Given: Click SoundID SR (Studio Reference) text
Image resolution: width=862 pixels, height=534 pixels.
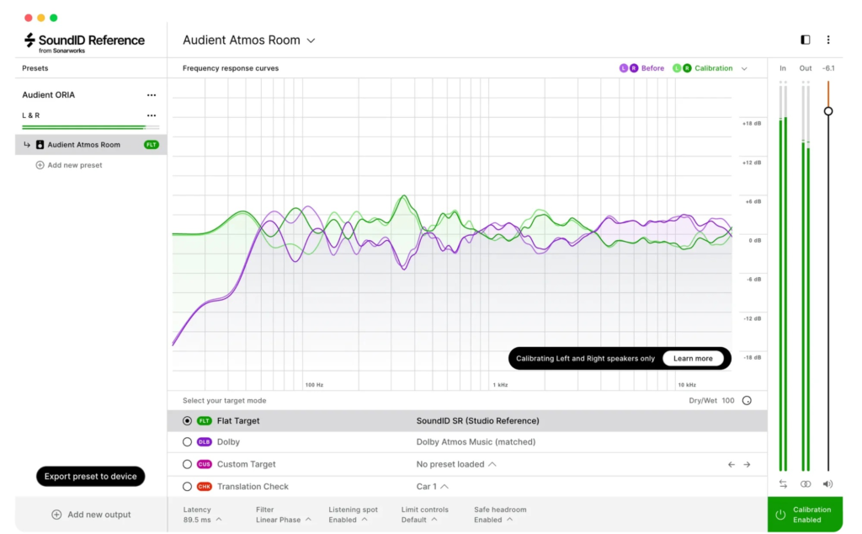Looking at the screenshot, I should click(x=477, y=420).
